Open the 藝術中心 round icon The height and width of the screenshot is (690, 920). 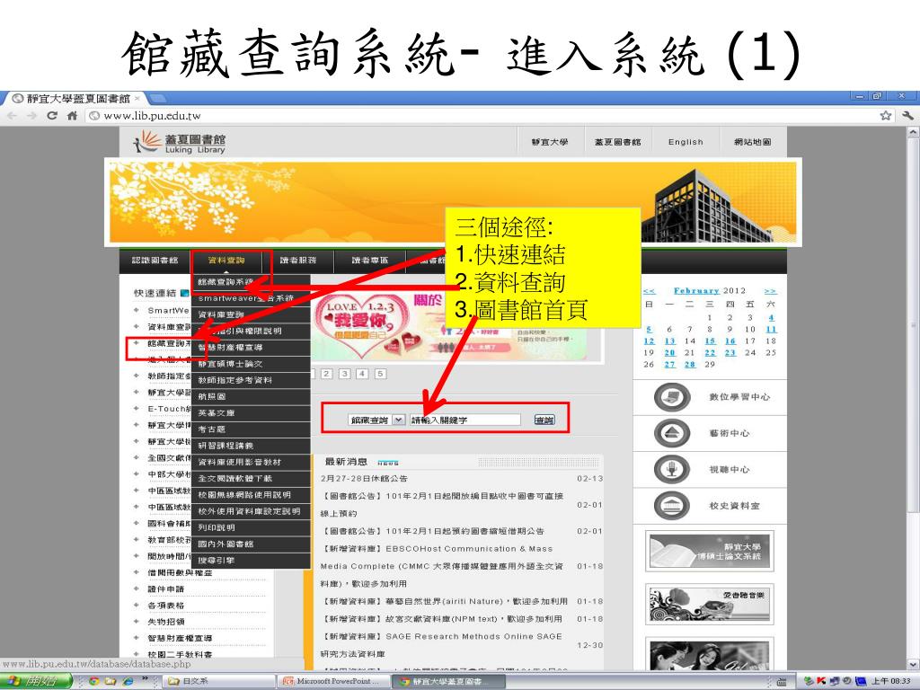click(672, 433)
